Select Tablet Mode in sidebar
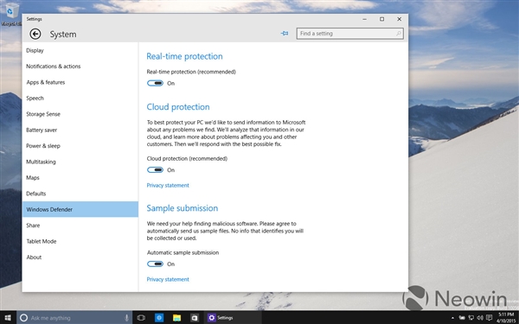This screenshot has height=324, width=519. [x=80, y=241]
